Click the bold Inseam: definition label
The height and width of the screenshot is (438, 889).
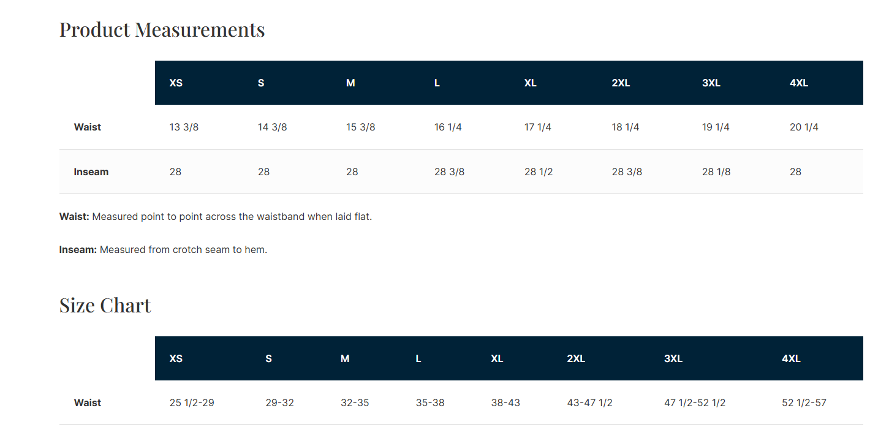coord(78,250)
